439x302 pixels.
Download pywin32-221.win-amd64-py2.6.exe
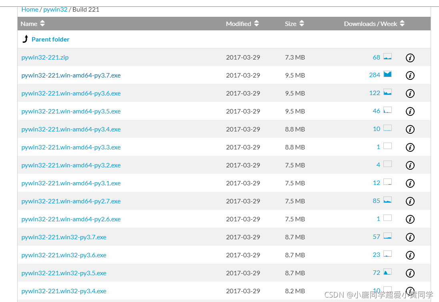coord(71,219)
